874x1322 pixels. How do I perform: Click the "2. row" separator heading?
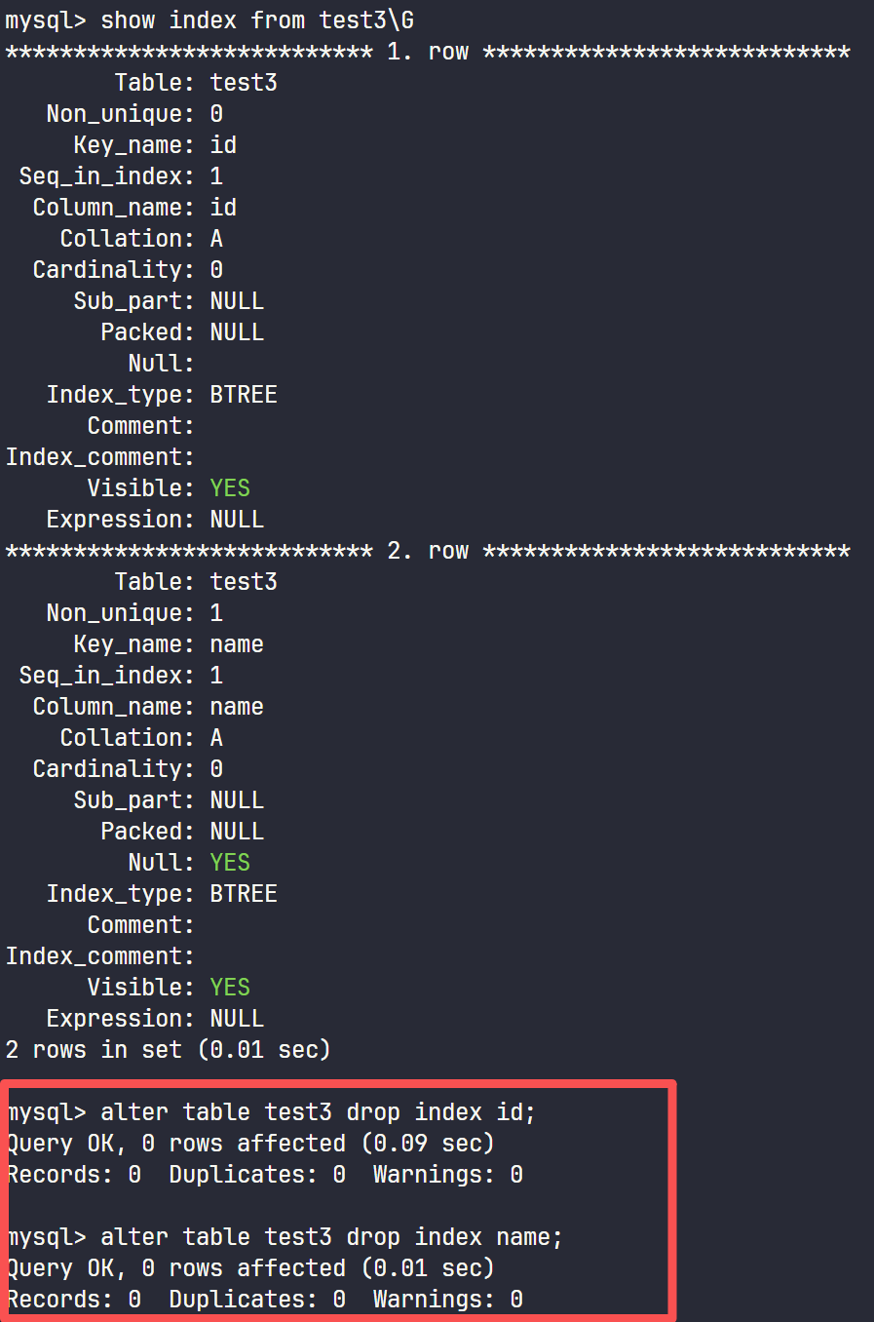pos(428,551)
